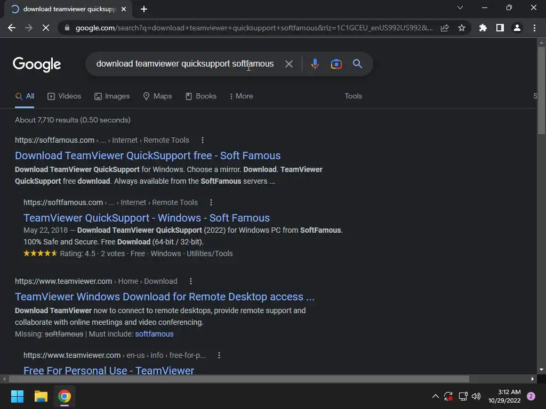Screen dimensions: 546x409
Task: Open TeamViewer Windows Download for Remote Desktop
Action: tap(164, 297)
